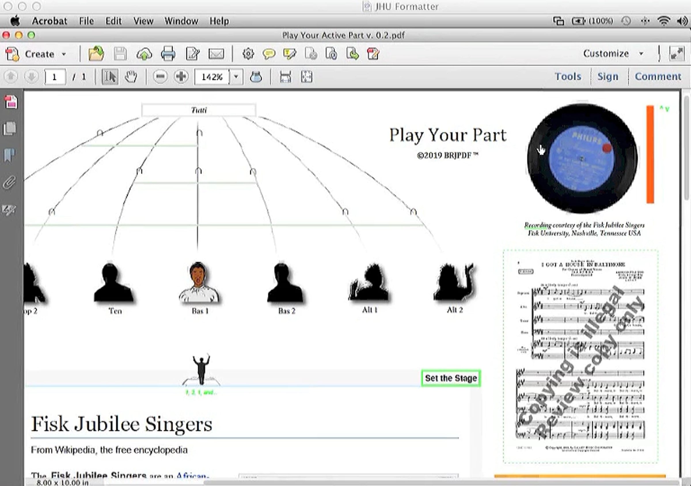Click the Save floppy disk icon
691x486 pixels.
120,54
